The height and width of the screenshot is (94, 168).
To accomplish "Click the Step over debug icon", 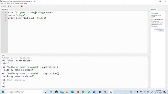I will coord(13,6).
